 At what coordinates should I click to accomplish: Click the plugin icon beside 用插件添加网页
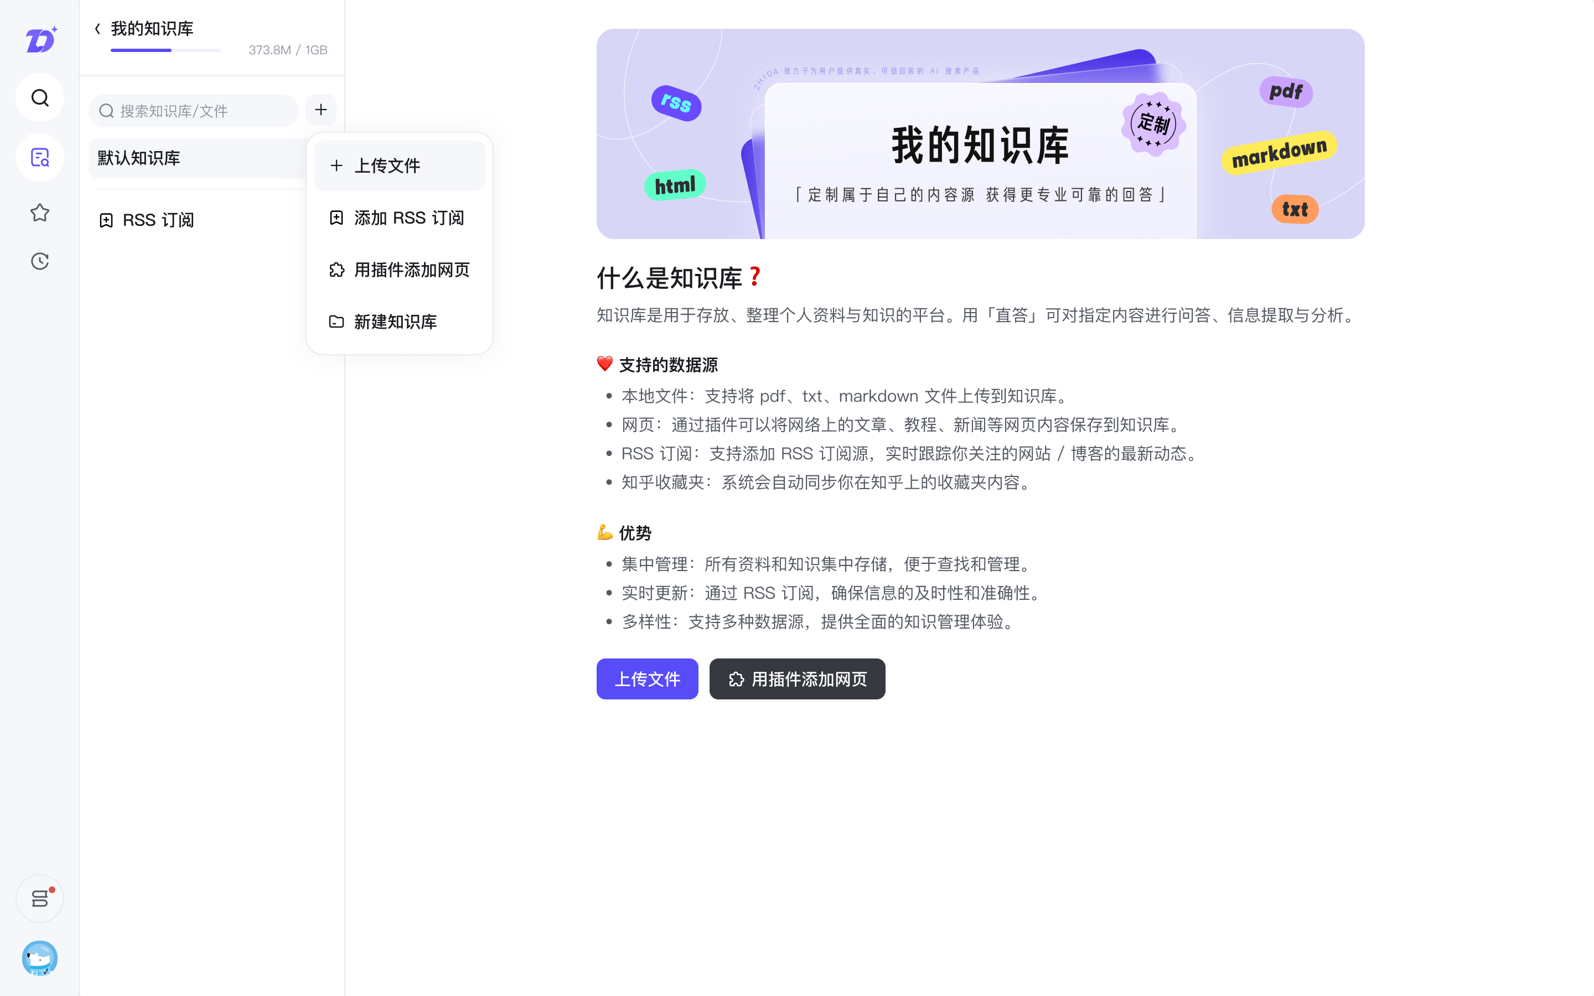pyautogui.click(x=337, y=269)
